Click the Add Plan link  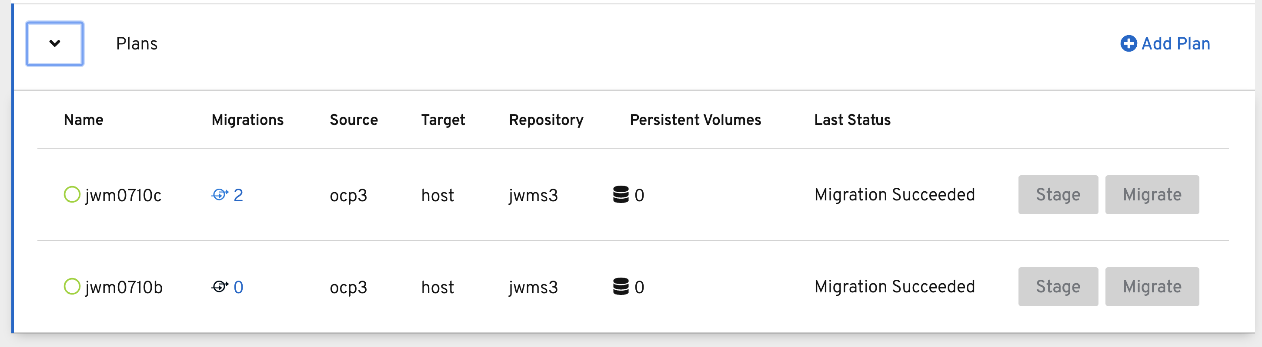tap(1175, 43)
